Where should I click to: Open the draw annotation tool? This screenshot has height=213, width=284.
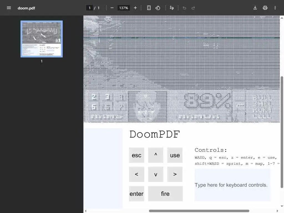(172, 8)
